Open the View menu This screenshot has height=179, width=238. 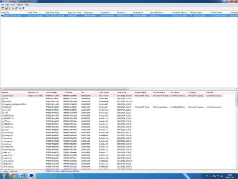[12, 5]
